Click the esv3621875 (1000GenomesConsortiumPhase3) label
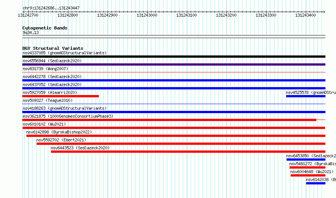Viewport: 336px width, 198px height. pyautogui.click(x=68, y=116)
